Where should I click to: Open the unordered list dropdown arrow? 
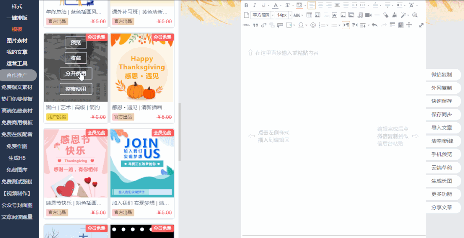[x=339, y=25]
